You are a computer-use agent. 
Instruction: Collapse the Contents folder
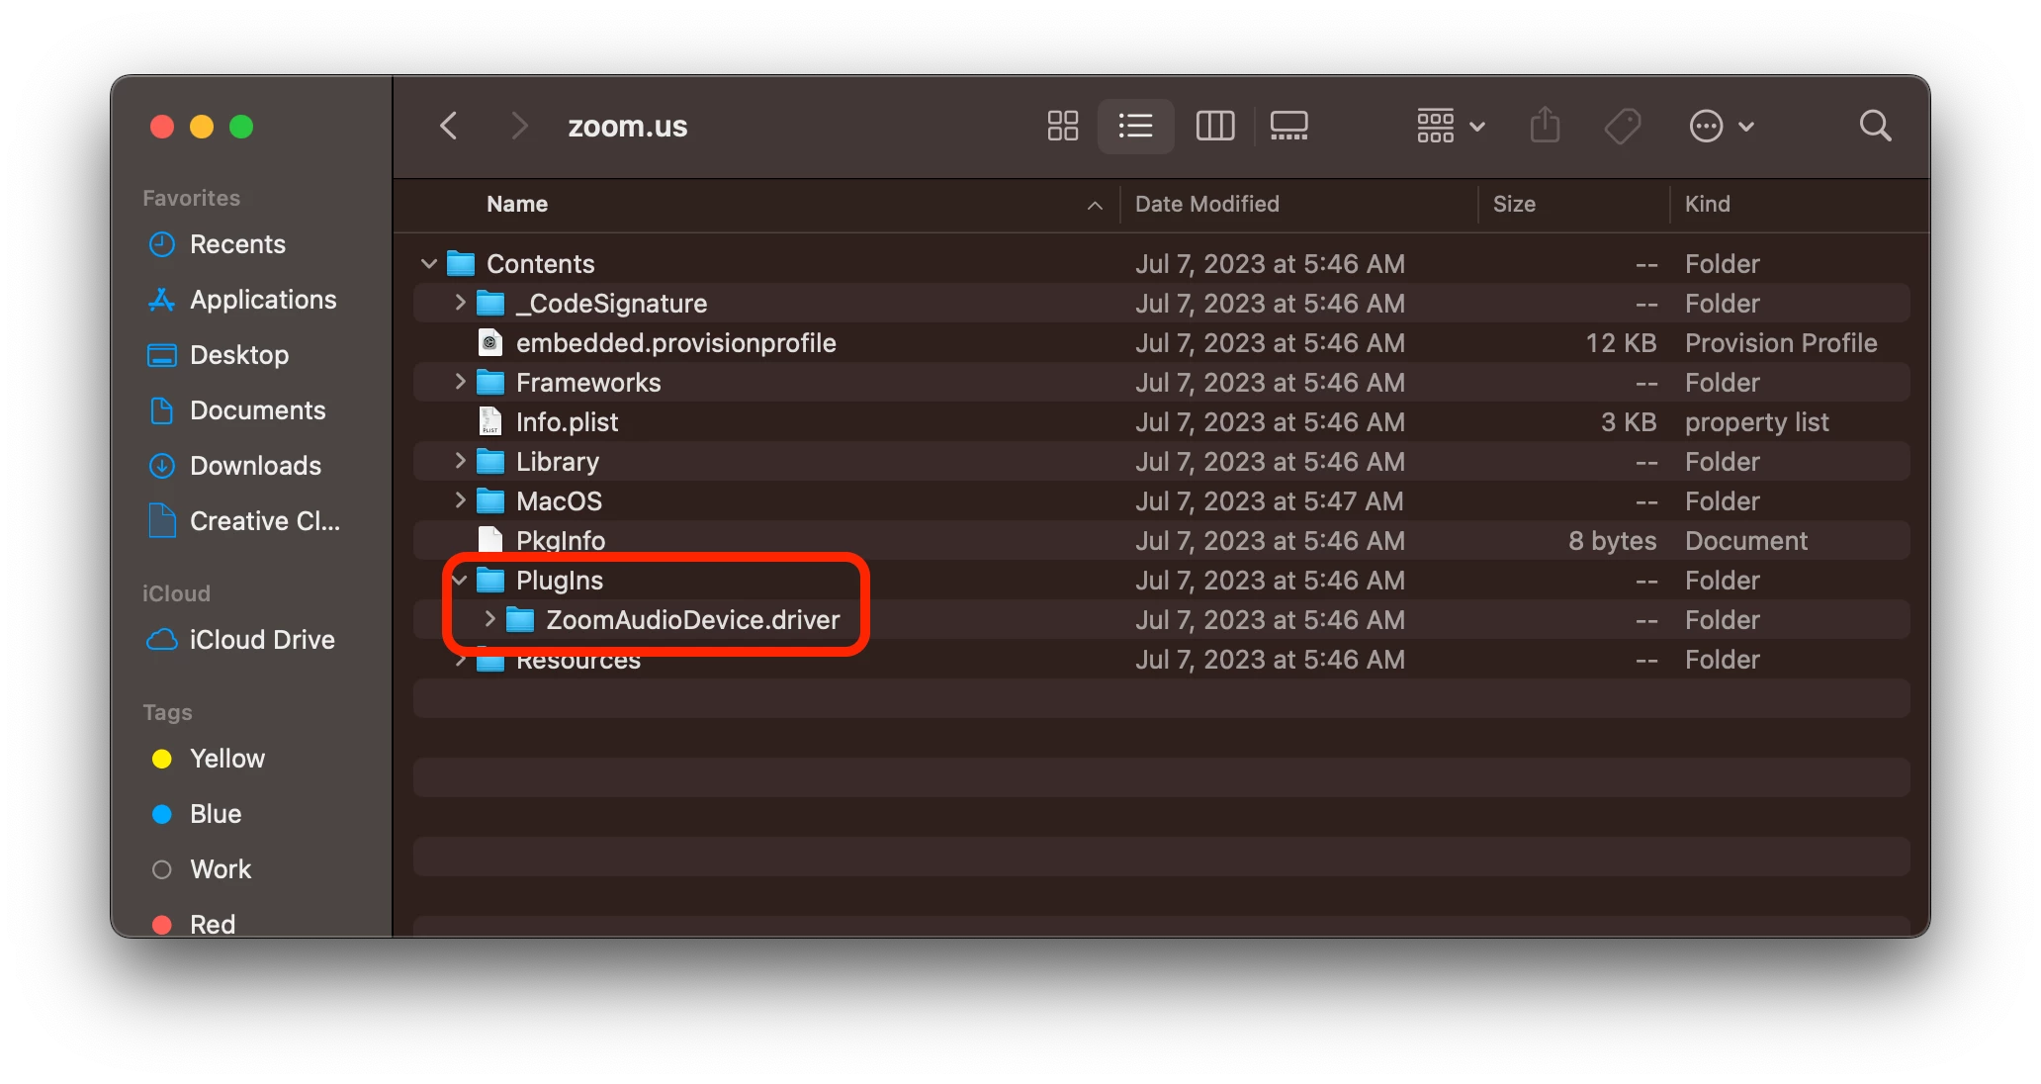pyautogui.click(x=429, y=264)
